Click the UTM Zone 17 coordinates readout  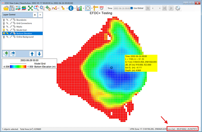point(148,129)
